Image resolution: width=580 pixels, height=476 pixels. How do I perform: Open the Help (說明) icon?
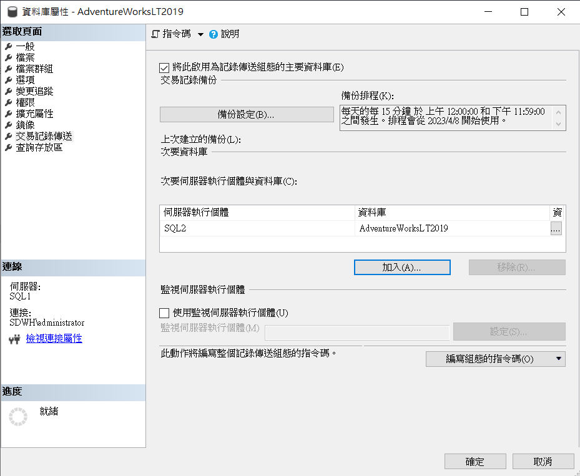pyautogui.click(x=214, y=34)
